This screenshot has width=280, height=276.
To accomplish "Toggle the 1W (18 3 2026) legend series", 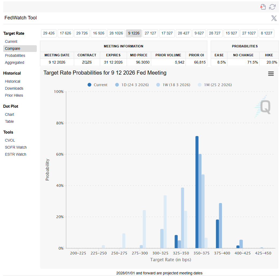I will click(173, 85).
